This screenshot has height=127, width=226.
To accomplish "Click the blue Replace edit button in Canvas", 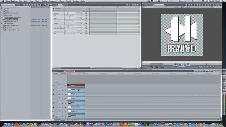I will 162,67.
